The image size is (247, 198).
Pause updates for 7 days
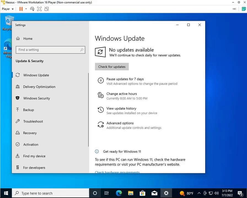pyautogui.click(x=137, y=81)
